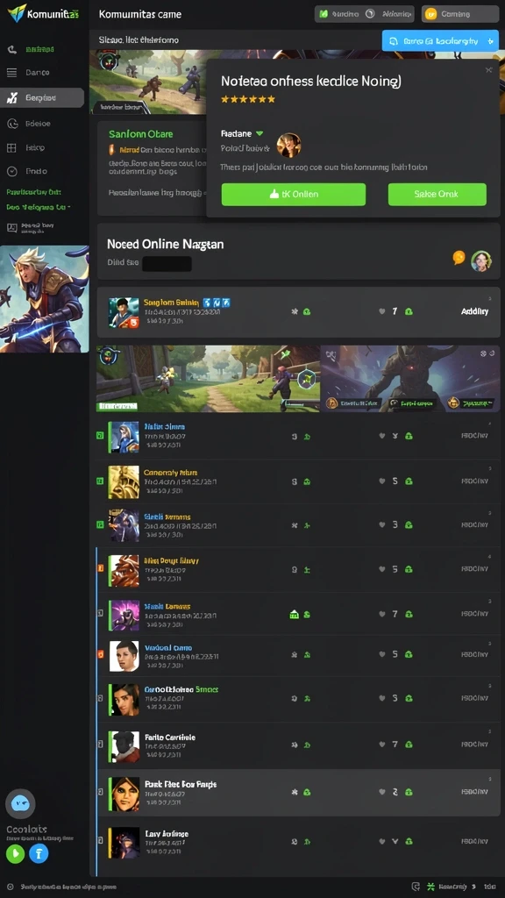Set the rating using the yellow stars

click(248, 99)
